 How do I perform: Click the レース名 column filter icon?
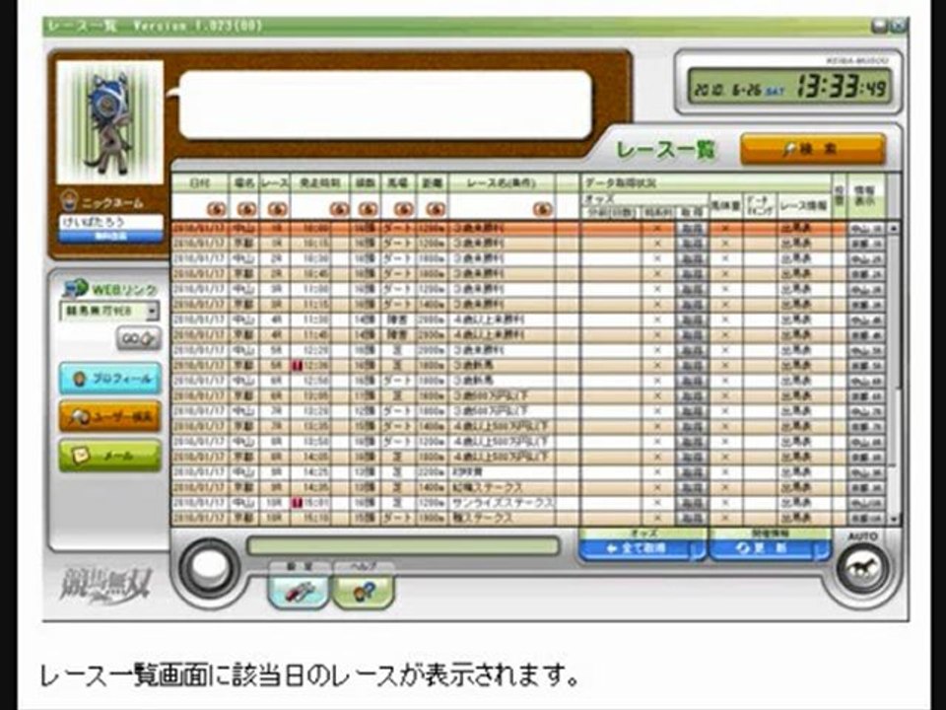[542, 209]
